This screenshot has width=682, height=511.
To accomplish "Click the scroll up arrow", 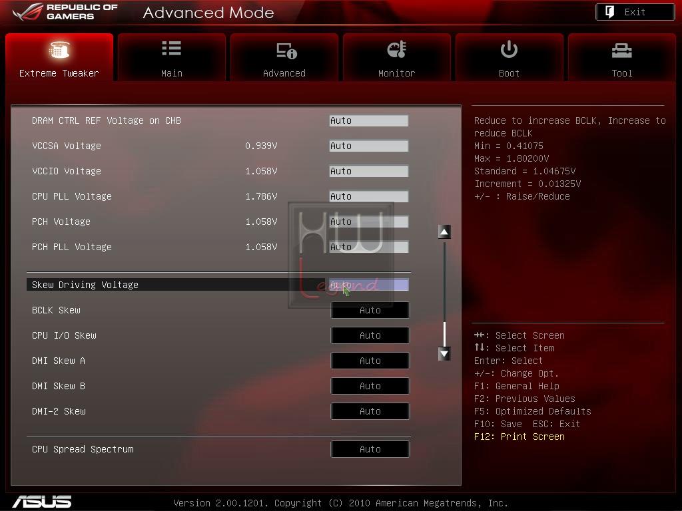I will click(x=444, y=232).
